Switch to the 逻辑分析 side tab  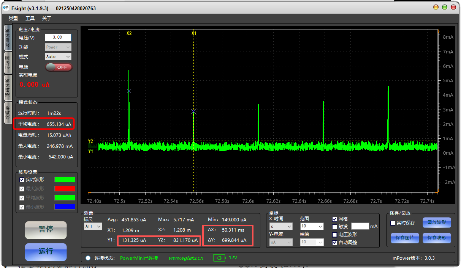8,88
